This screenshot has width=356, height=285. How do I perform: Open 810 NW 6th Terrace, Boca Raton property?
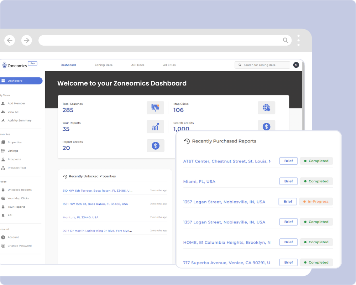98,191
